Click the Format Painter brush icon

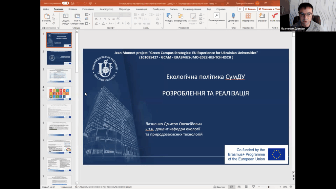click(x=53, y=23)
